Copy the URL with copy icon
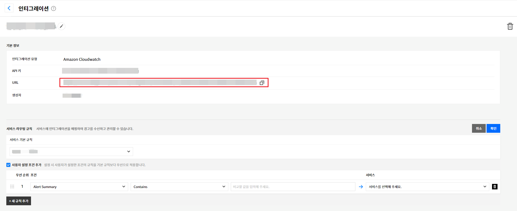517x211 pixels. click(x=262, y=83)
